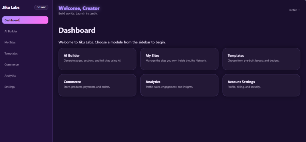This screenshot has height=142, width=306.
Task: Click the Analytics module card
Action: pos(179,85)
